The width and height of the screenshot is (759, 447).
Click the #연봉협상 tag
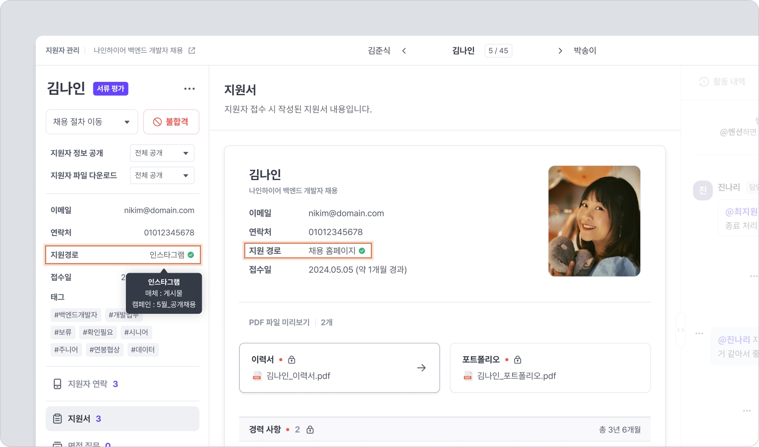[104, 350]
